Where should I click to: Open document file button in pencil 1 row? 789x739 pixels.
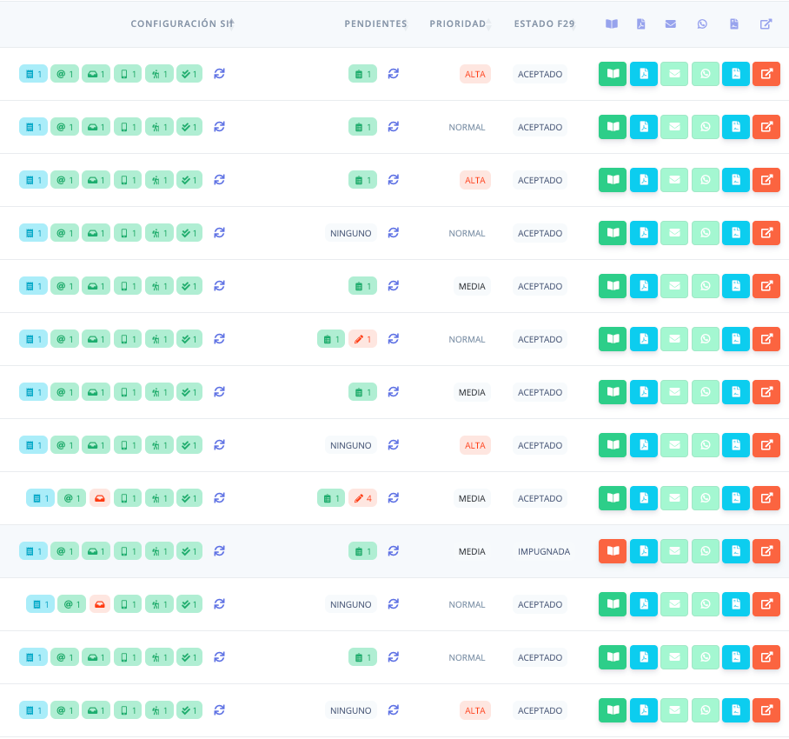[736, 339]
